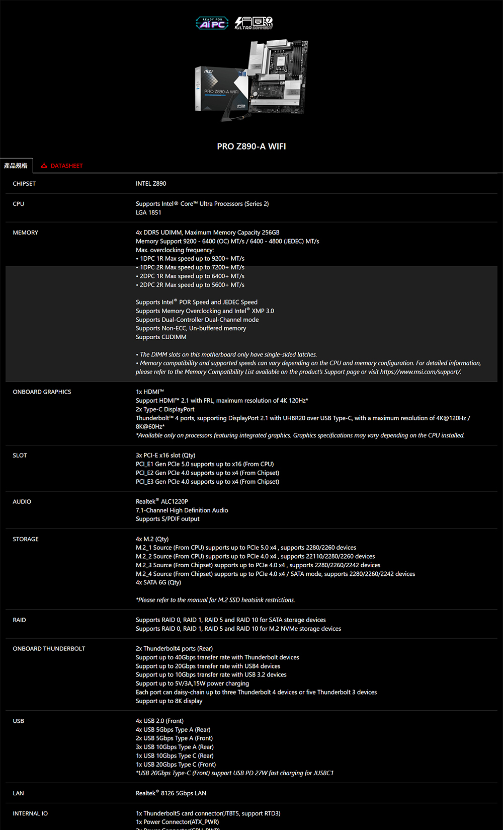Click the STORAGE spec label
The image size is (503, 830).
(x=26, y=539)
